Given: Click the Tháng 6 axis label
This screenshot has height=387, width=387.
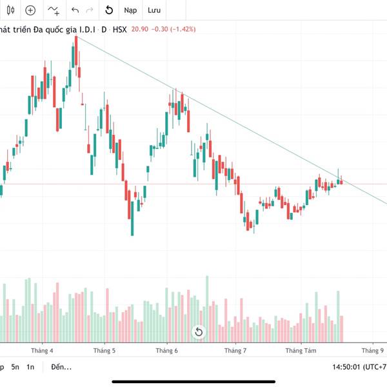Looking at the screenshot, I should click(x=167, y=351).
